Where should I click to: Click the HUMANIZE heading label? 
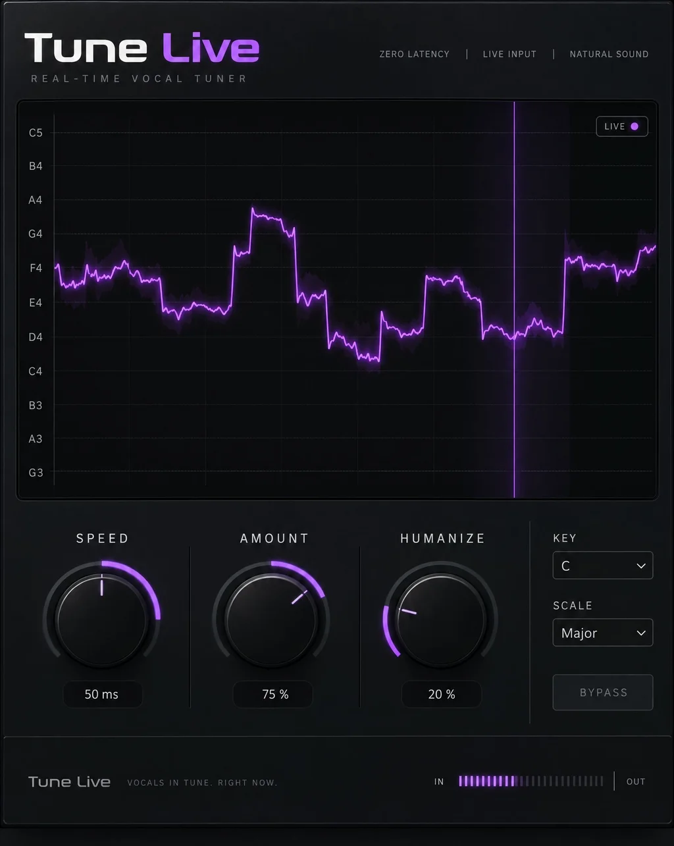tap(443, 539)
